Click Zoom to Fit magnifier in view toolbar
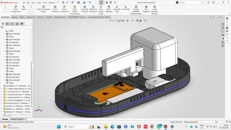 click(x=110, y=21)
